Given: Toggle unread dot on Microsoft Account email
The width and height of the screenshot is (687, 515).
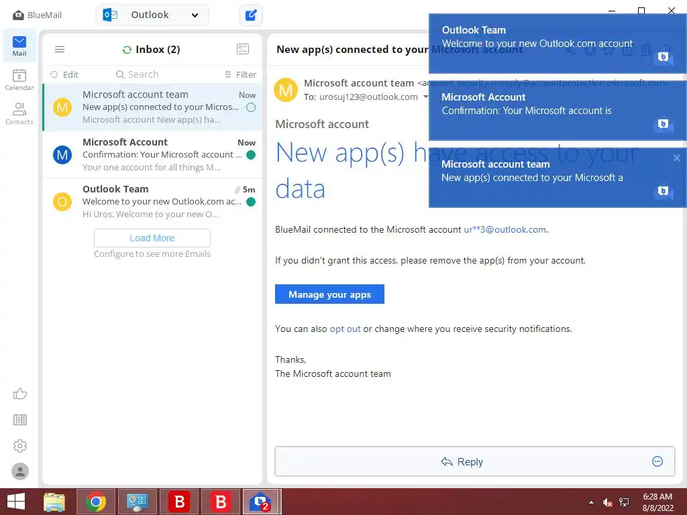Looking at the screenshot, I should [251, 155].
